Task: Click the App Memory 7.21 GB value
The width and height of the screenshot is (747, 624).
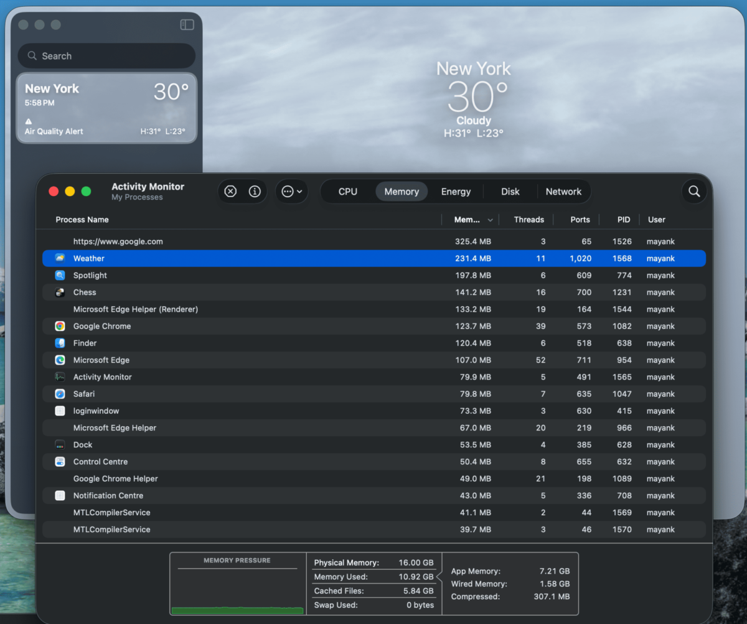Action: (555, 571)
